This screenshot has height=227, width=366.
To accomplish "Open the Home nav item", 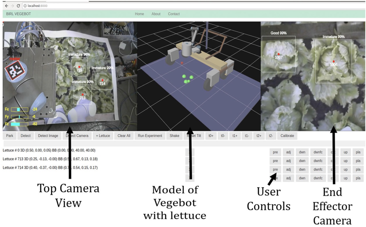I will coord(139,14).
